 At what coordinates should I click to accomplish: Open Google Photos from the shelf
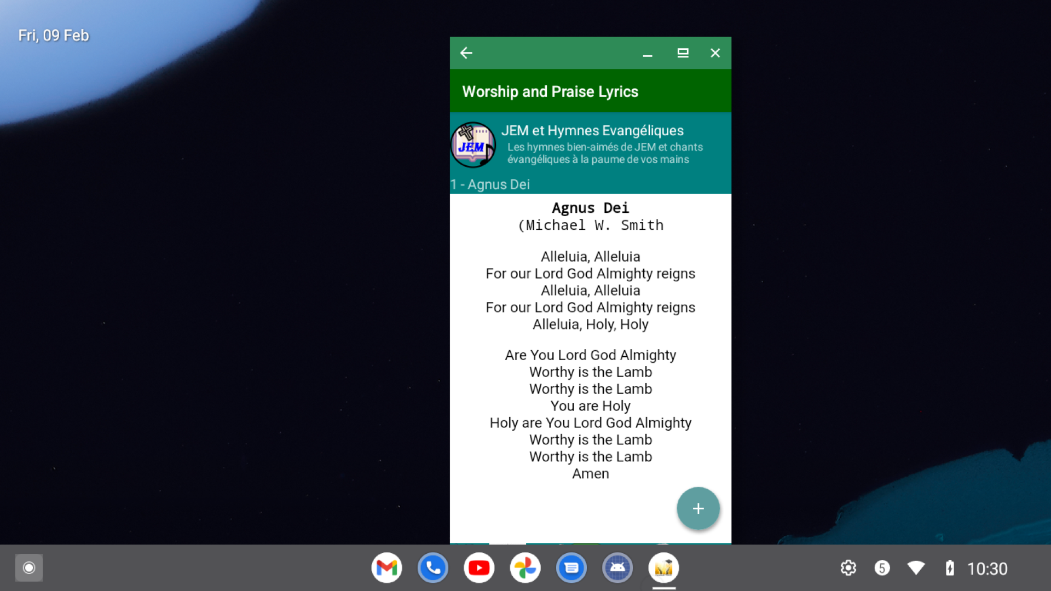[x=525, y=568]
